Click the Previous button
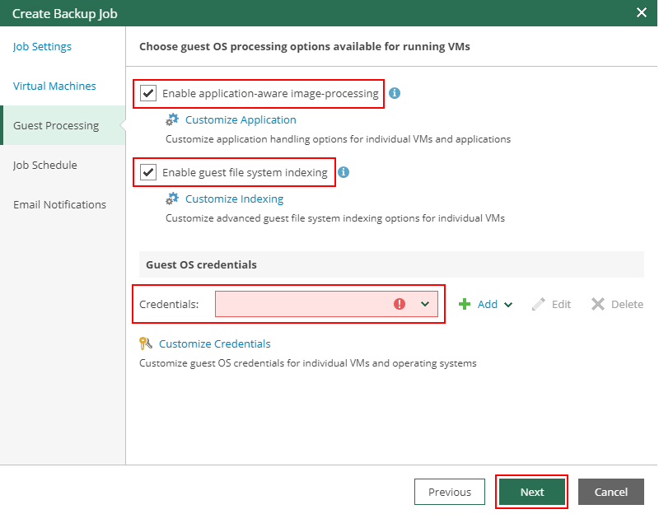Image resolution: width=659 pixels, height=514 pixels. pyautogui.click(x=450, y=492)
